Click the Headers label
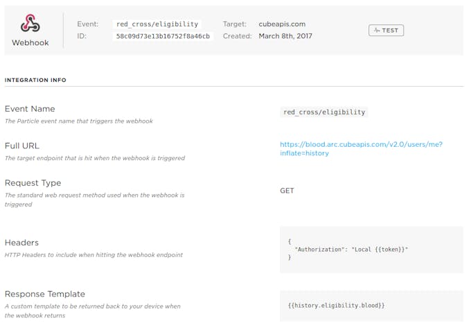Screen dimensions: 471x332 [x=21, y=243]
